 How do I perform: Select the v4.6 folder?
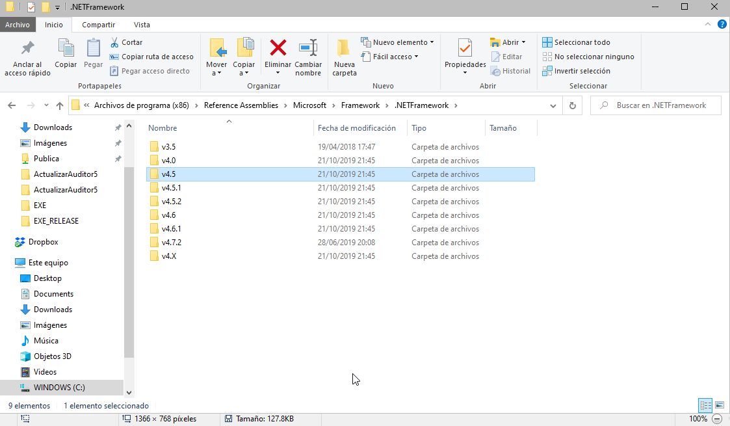tap(341, 215)
